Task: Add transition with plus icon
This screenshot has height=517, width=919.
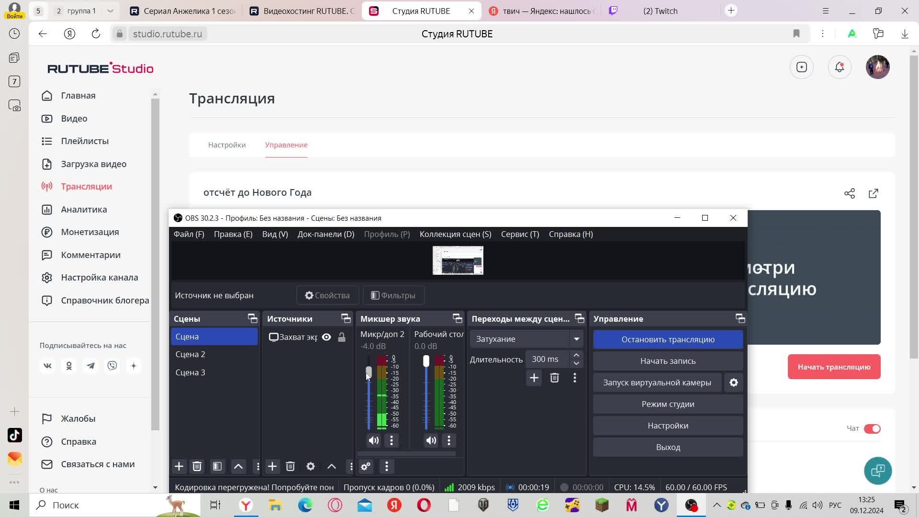Action: pos(534,378)
